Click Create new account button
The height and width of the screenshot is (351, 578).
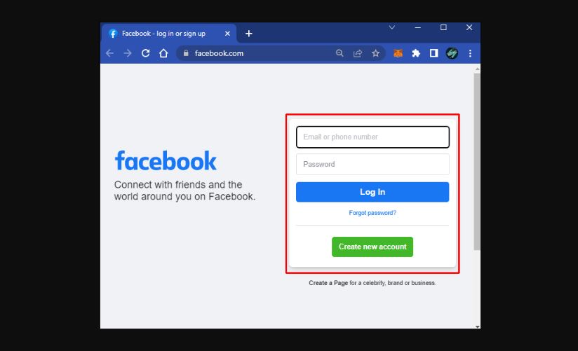point(372,247)
